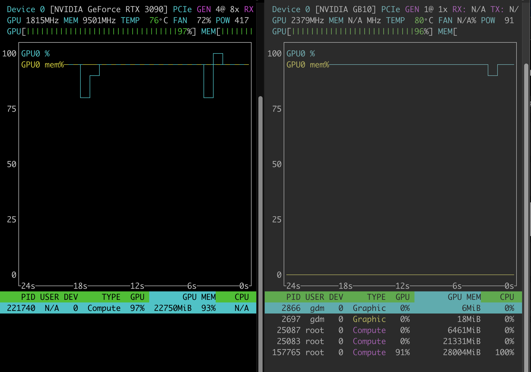
Task: Click the 18s time axis label in the GB10 chart
Action: coord(345,286)
